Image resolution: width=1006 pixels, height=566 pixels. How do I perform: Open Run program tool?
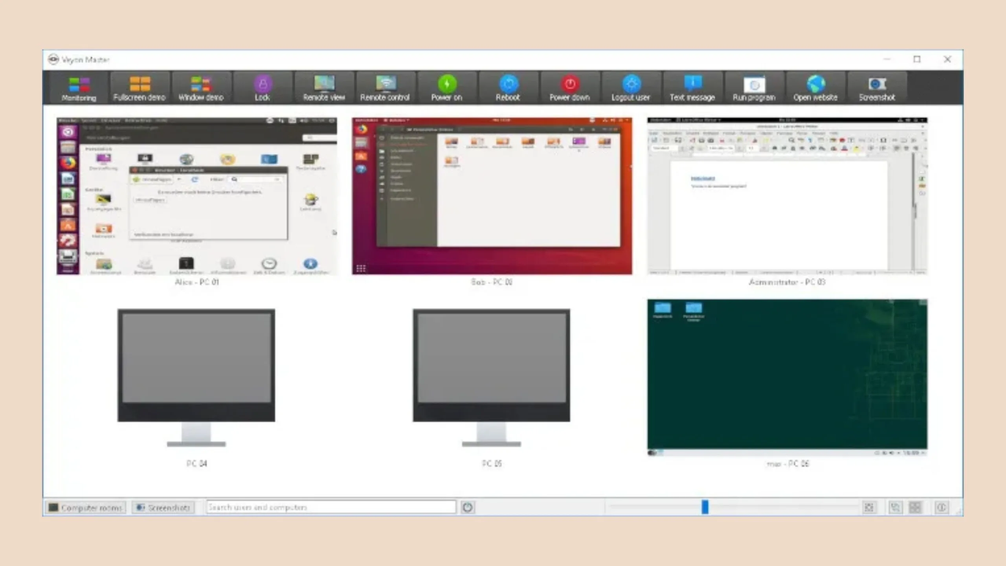coord(753,88)
